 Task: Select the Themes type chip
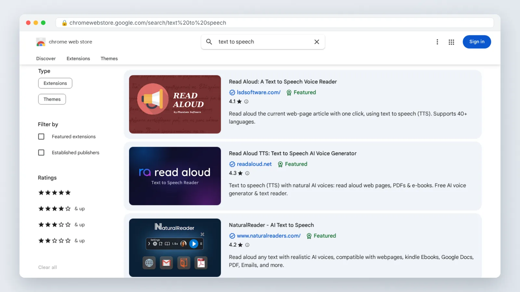pos(52,99)
